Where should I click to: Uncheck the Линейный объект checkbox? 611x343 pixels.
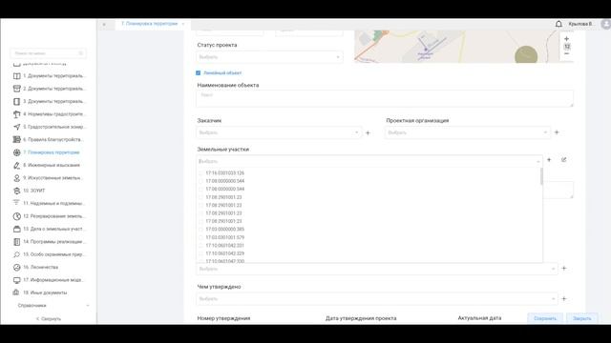199,72
